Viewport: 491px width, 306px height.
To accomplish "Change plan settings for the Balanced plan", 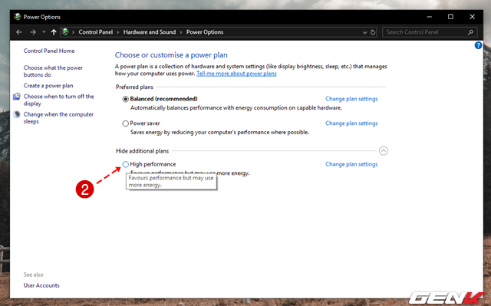I will pos(351,99).
